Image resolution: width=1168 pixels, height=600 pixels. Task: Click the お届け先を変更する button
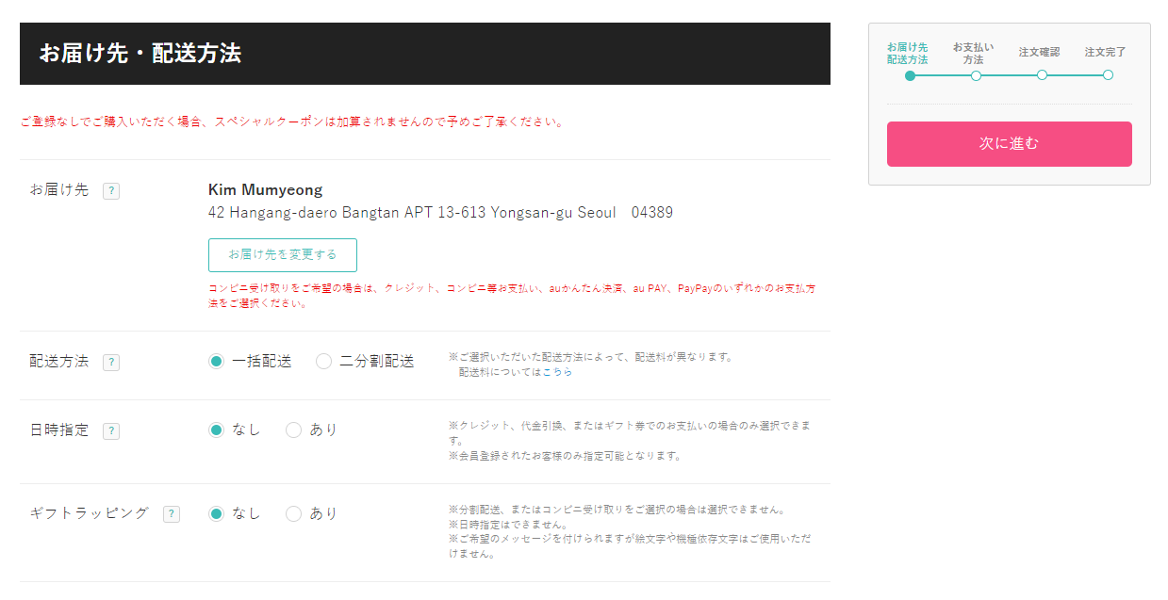point(283,255)
